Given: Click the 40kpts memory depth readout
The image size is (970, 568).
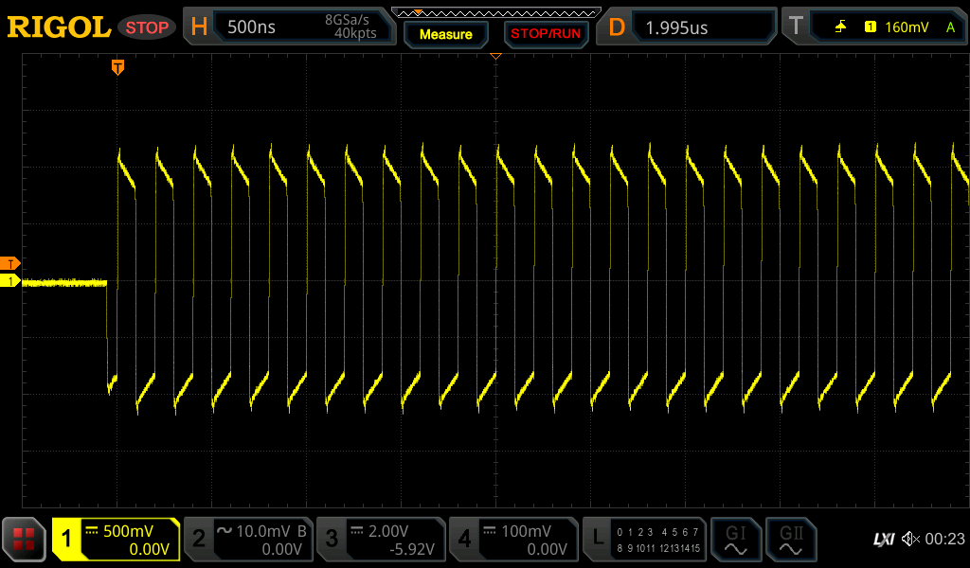Looking at the screenshot, I should tap(355, 33).
